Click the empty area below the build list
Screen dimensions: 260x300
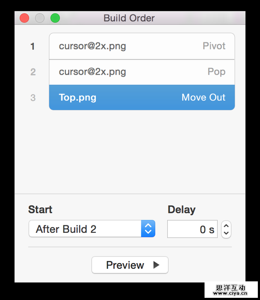point(130,152)
